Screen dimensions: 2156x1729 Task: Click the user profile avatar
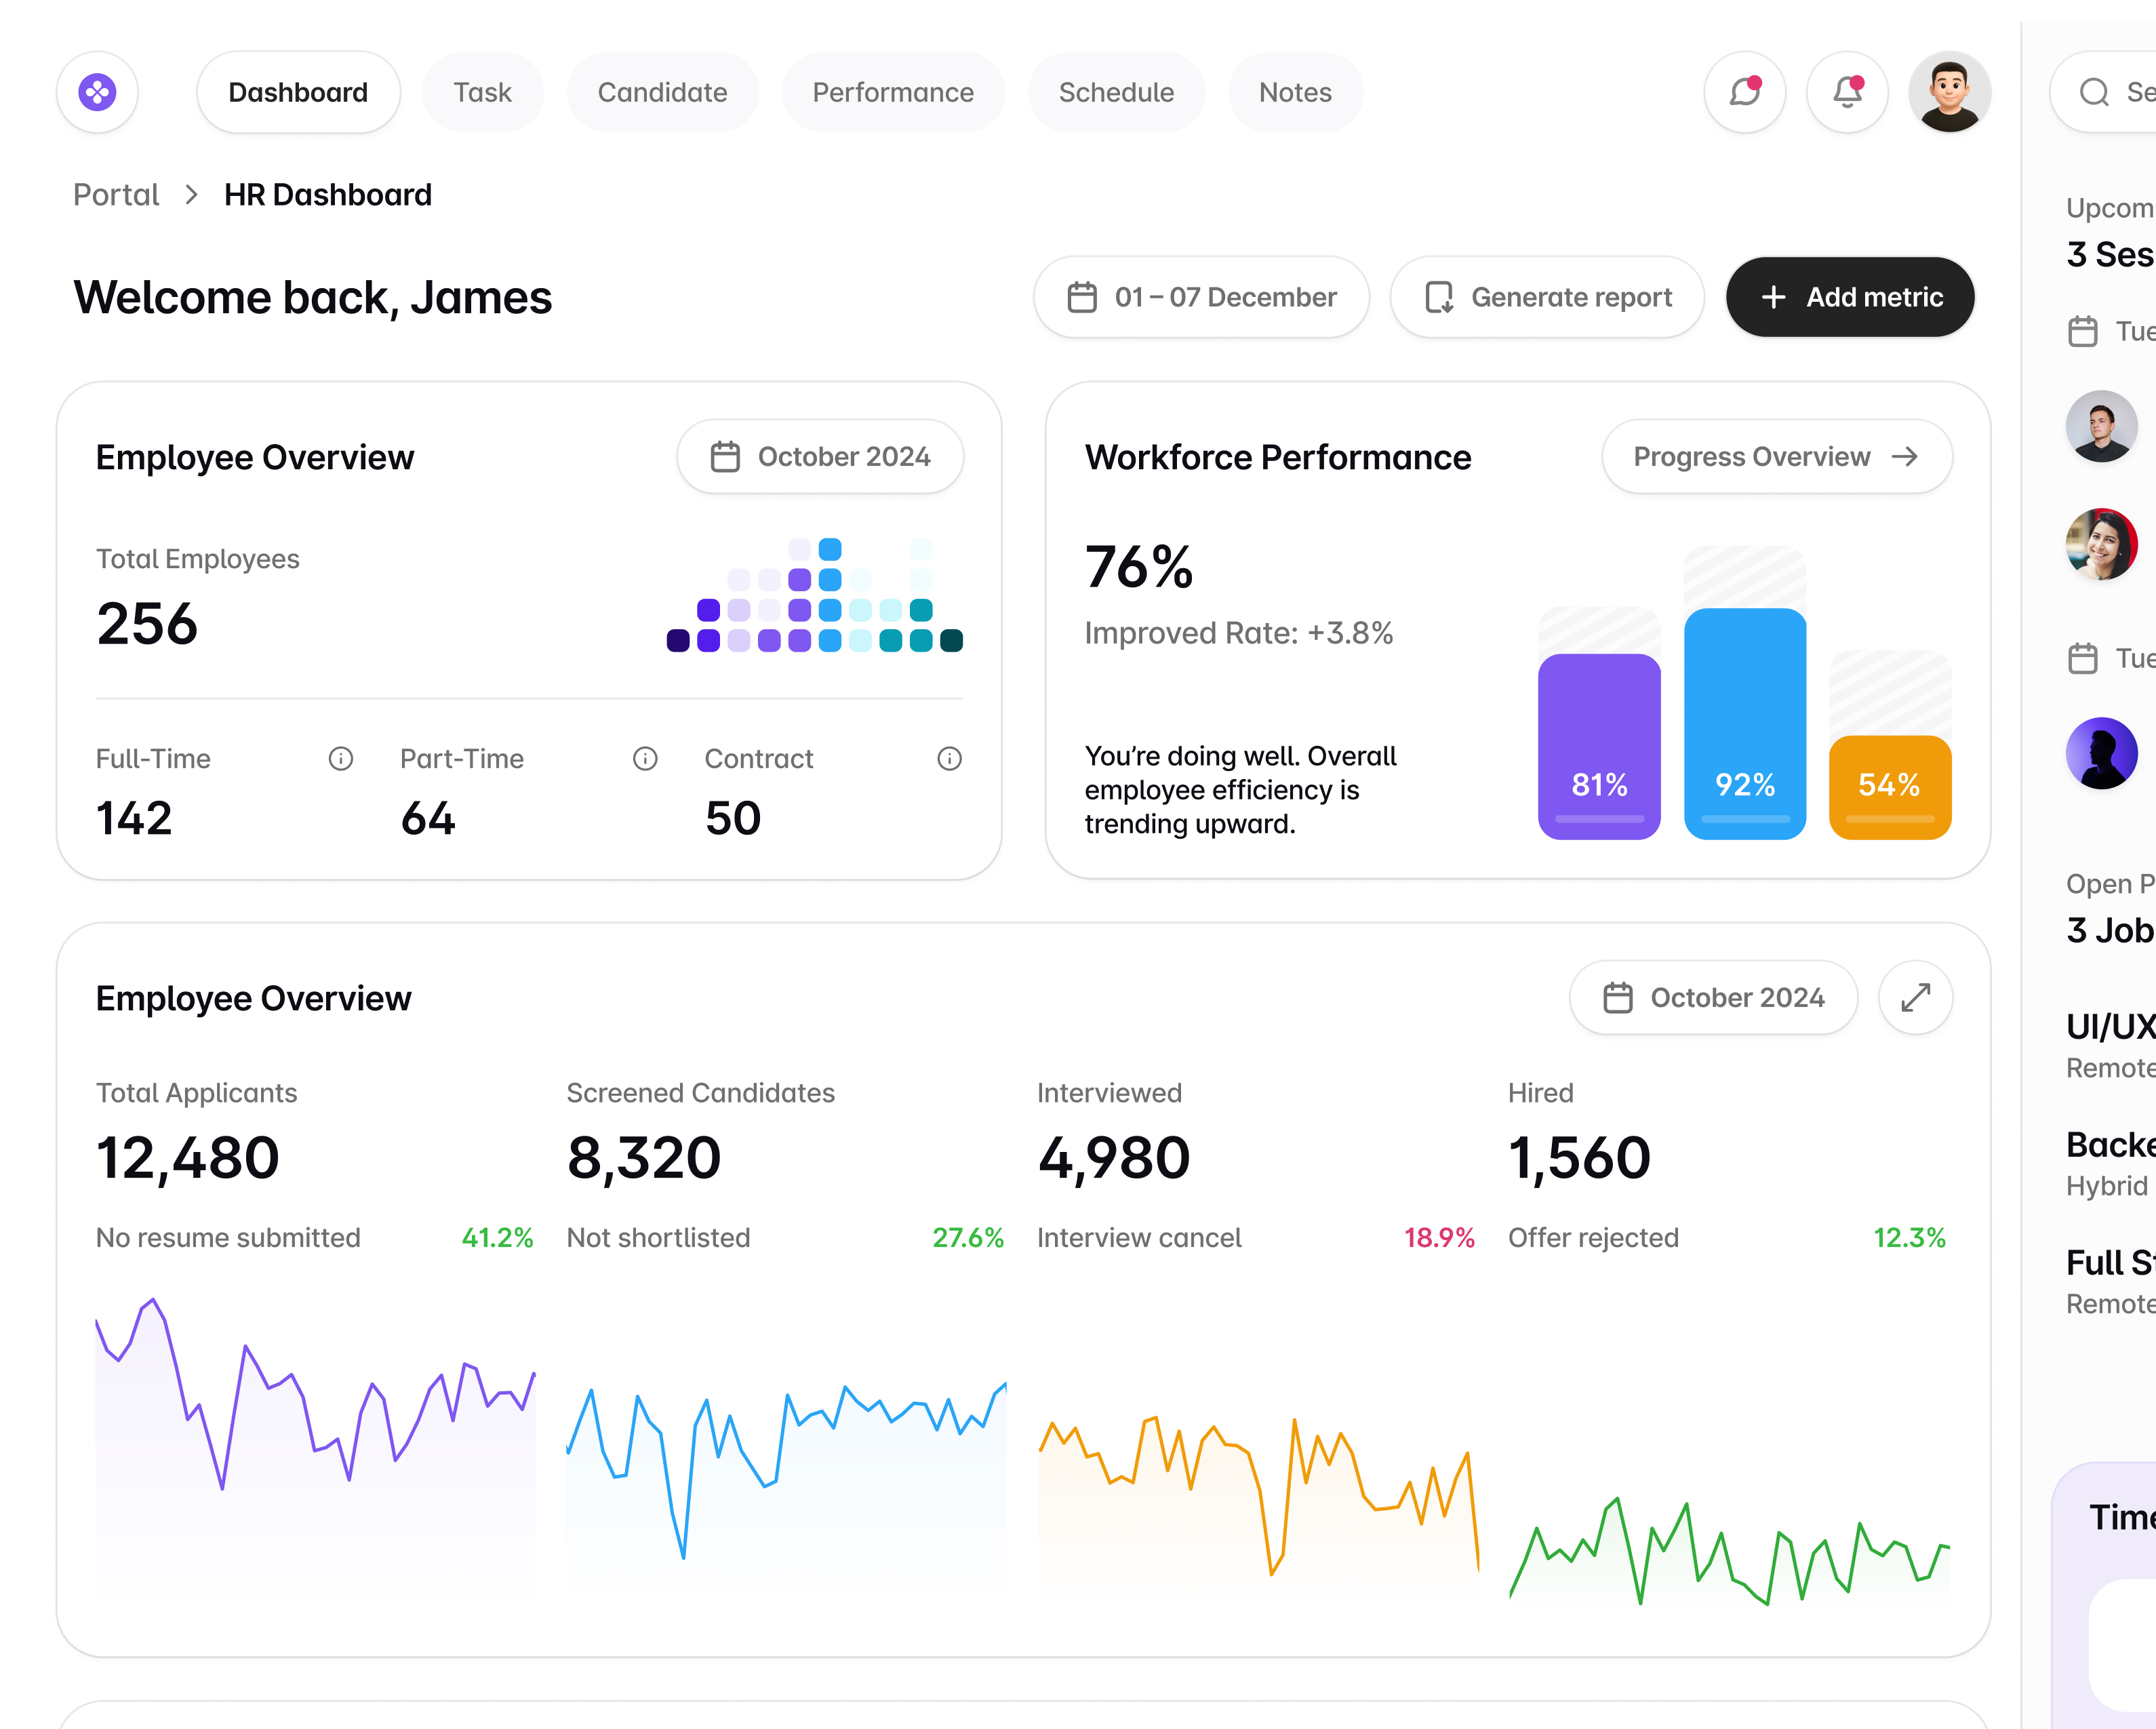[1949, 92]
